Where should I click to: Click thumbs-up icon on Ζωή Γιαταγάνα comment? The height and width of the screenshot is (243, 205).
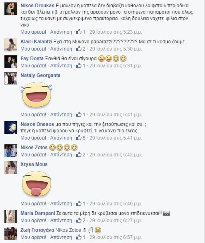pyautogui.click(x=79, y=237)
